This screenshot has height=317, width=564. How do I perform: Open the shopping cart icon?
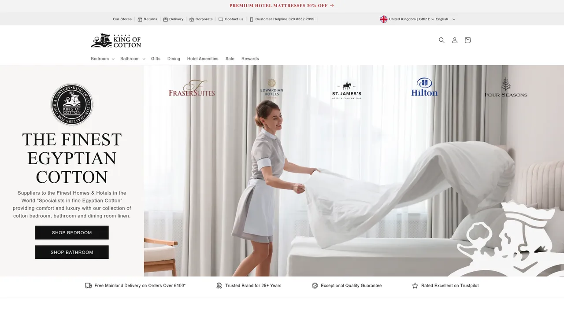coord(468,40)
